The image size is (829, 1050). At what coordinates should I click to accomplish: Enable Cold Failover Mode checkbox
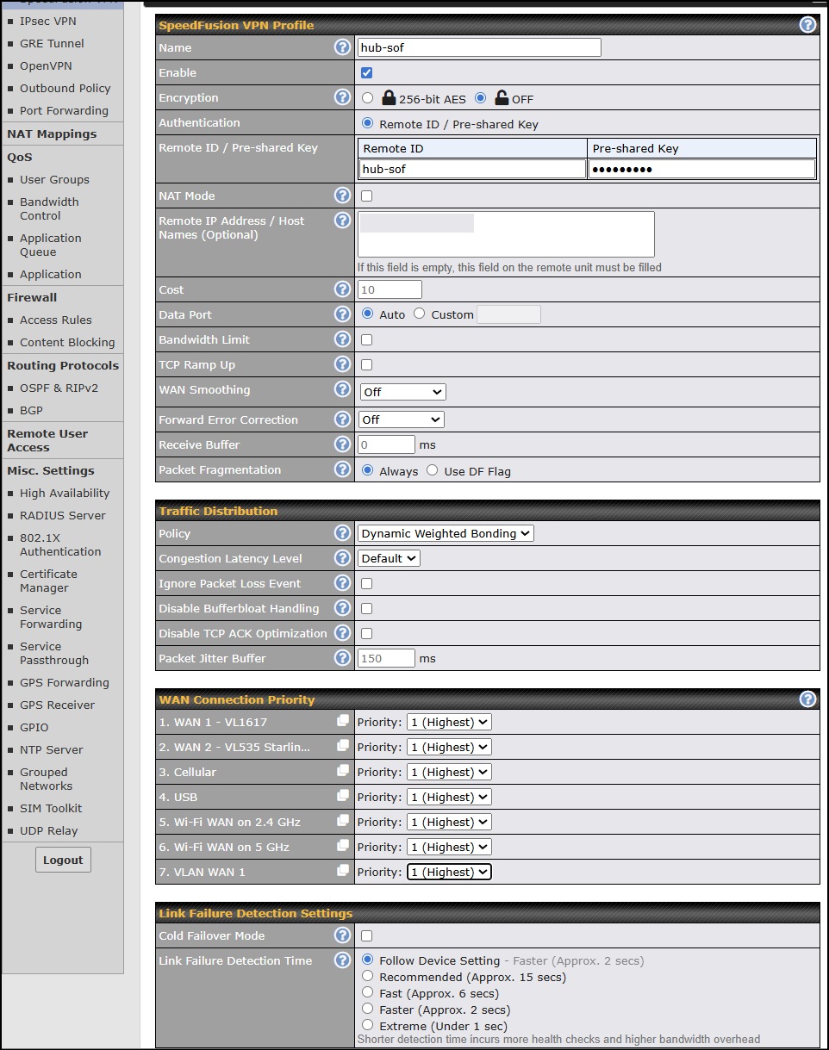(366, 936)
